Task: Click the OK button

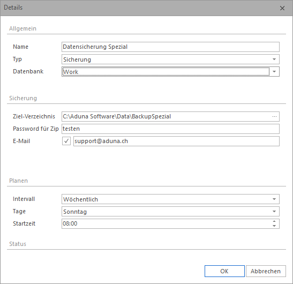Action: [224, 271]
